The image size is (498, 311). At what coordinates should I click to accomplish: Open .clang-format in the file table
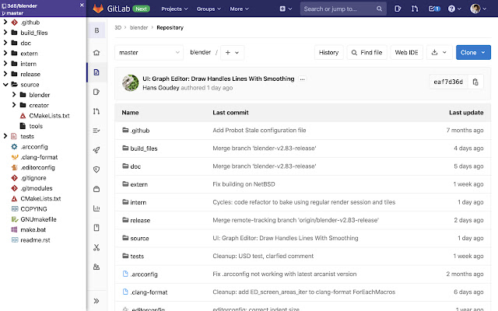pos(149,292)
